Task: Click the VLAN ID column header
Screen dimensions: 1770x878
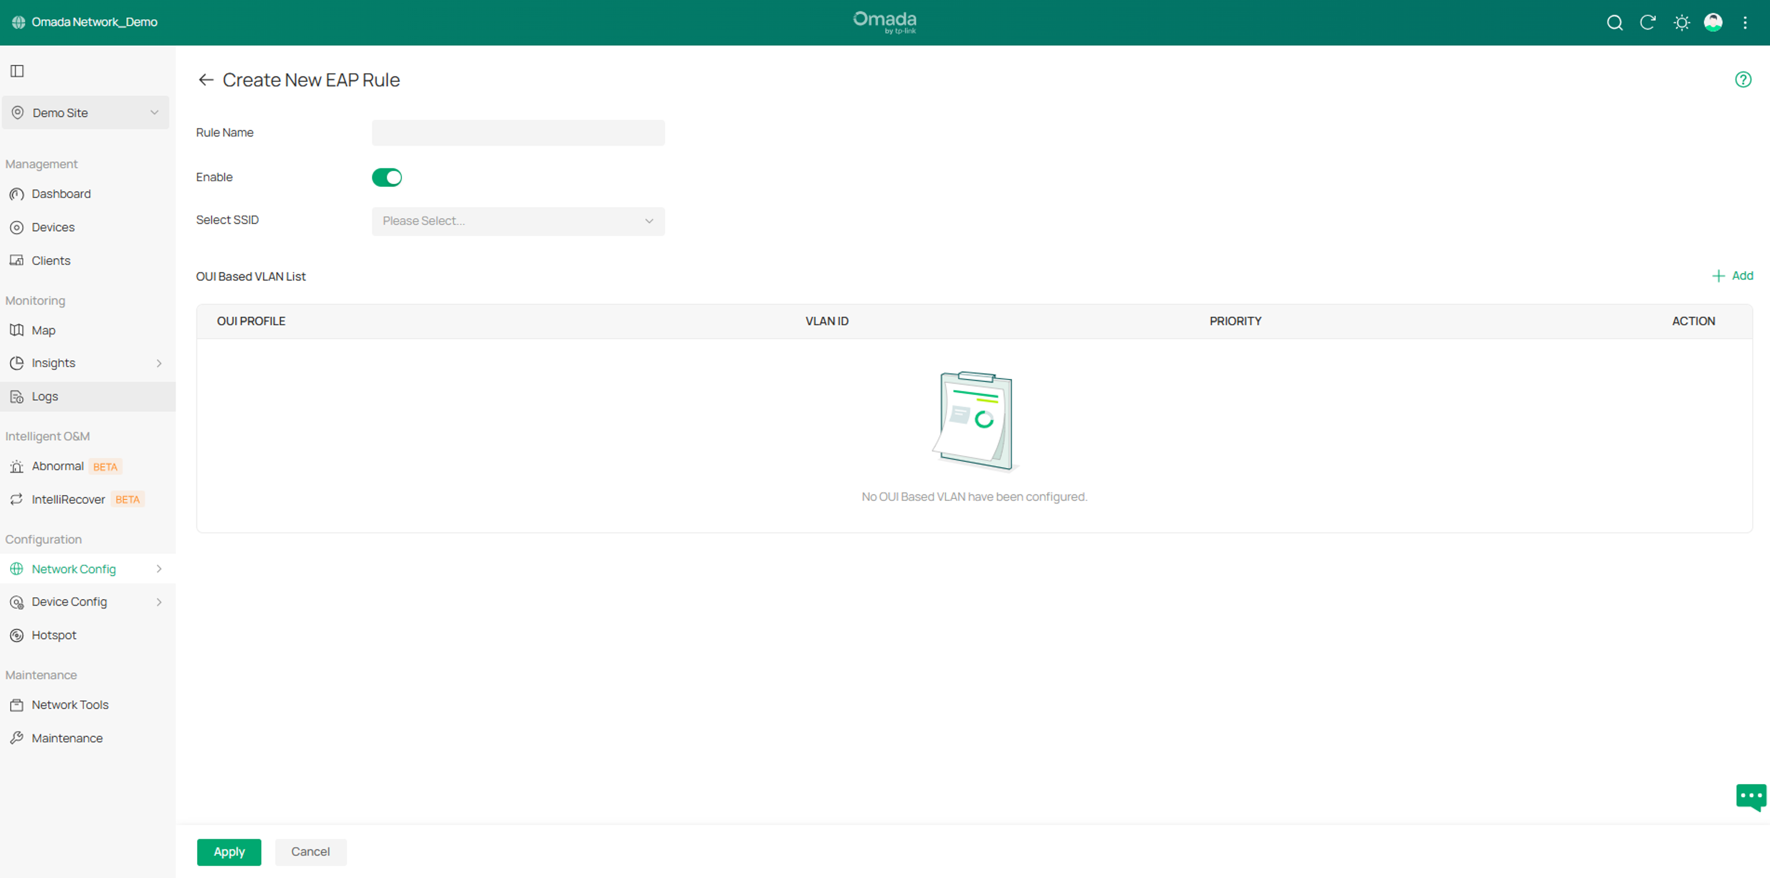Action: click(x=826, y=321)
